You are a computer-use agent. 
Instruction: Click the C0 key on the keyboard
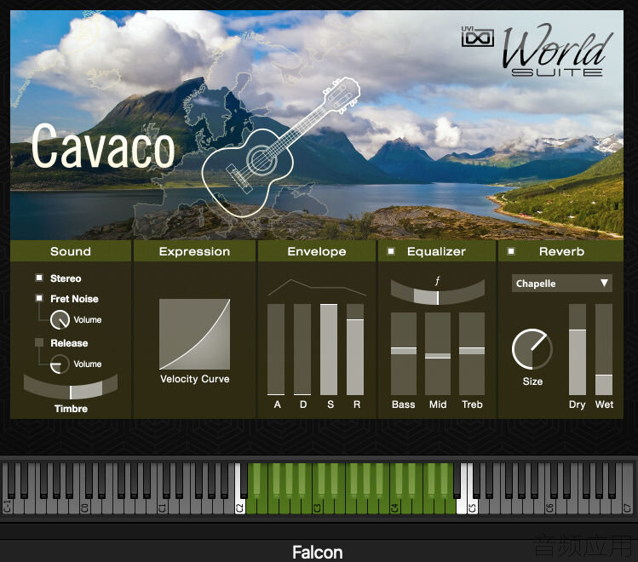pos(84,507)
